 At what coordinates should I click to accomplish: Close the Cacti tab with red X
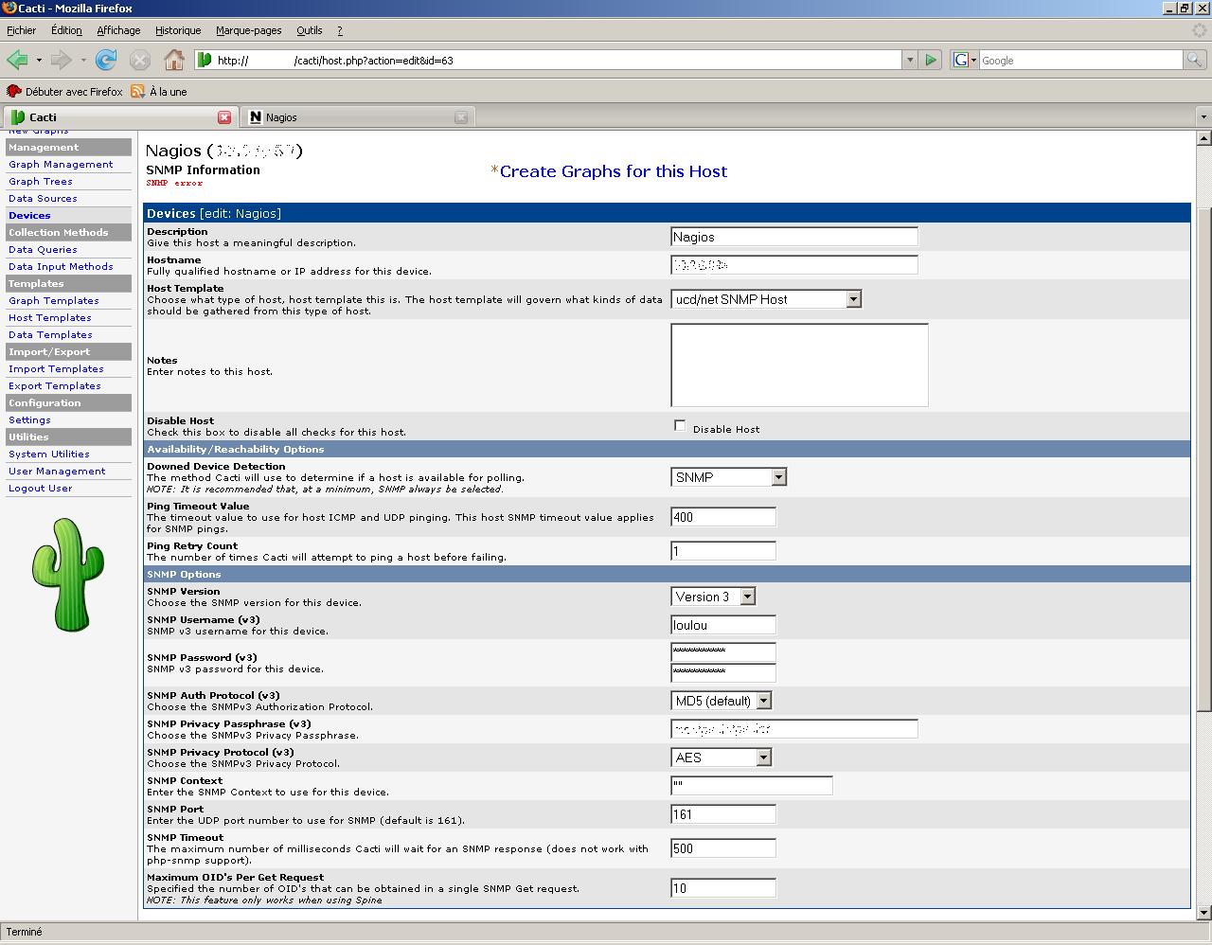[x=224, y=117]
